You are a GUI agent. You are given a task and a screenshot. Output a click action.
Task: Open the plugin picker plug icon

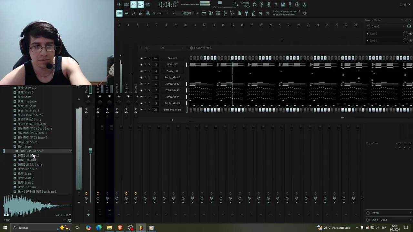point(247,13)
